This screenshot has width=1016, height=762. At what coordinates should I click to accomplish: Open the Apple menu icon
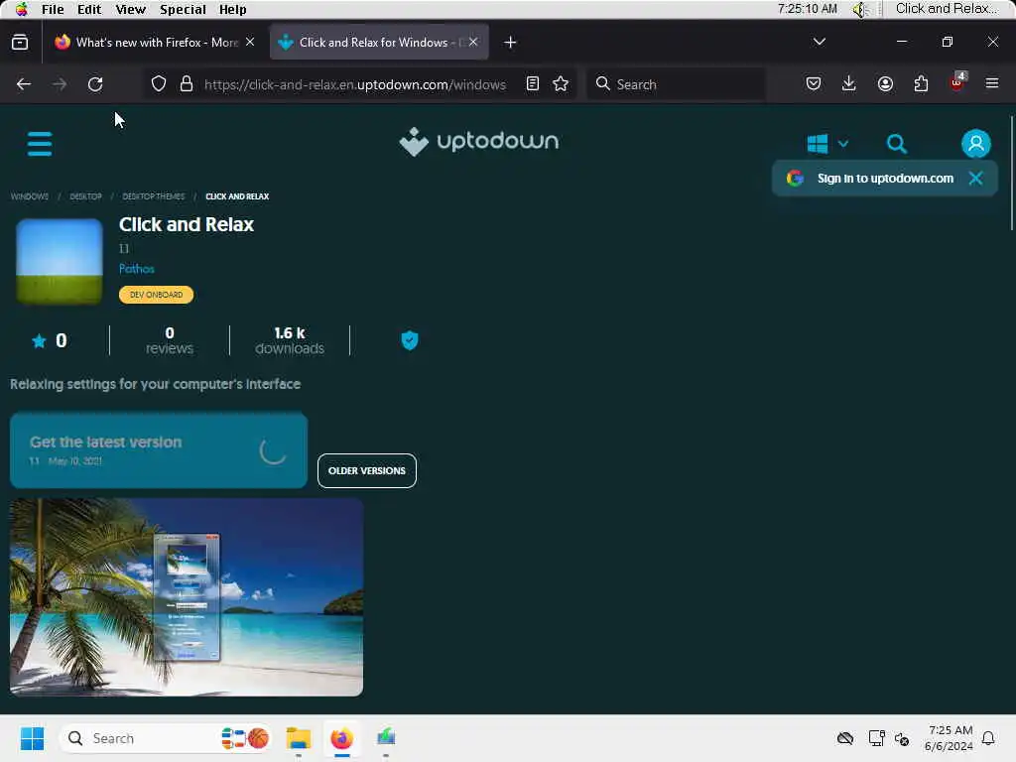point(22,9)
